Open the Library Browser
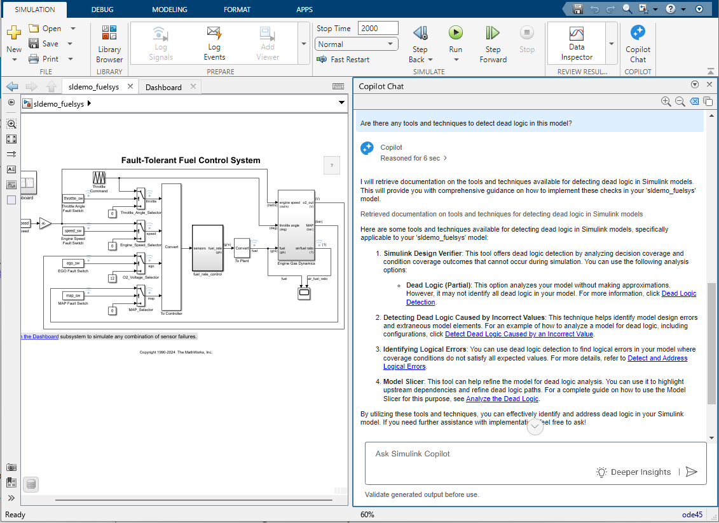Viewport: 719px width, 523px height. (109, 43)
